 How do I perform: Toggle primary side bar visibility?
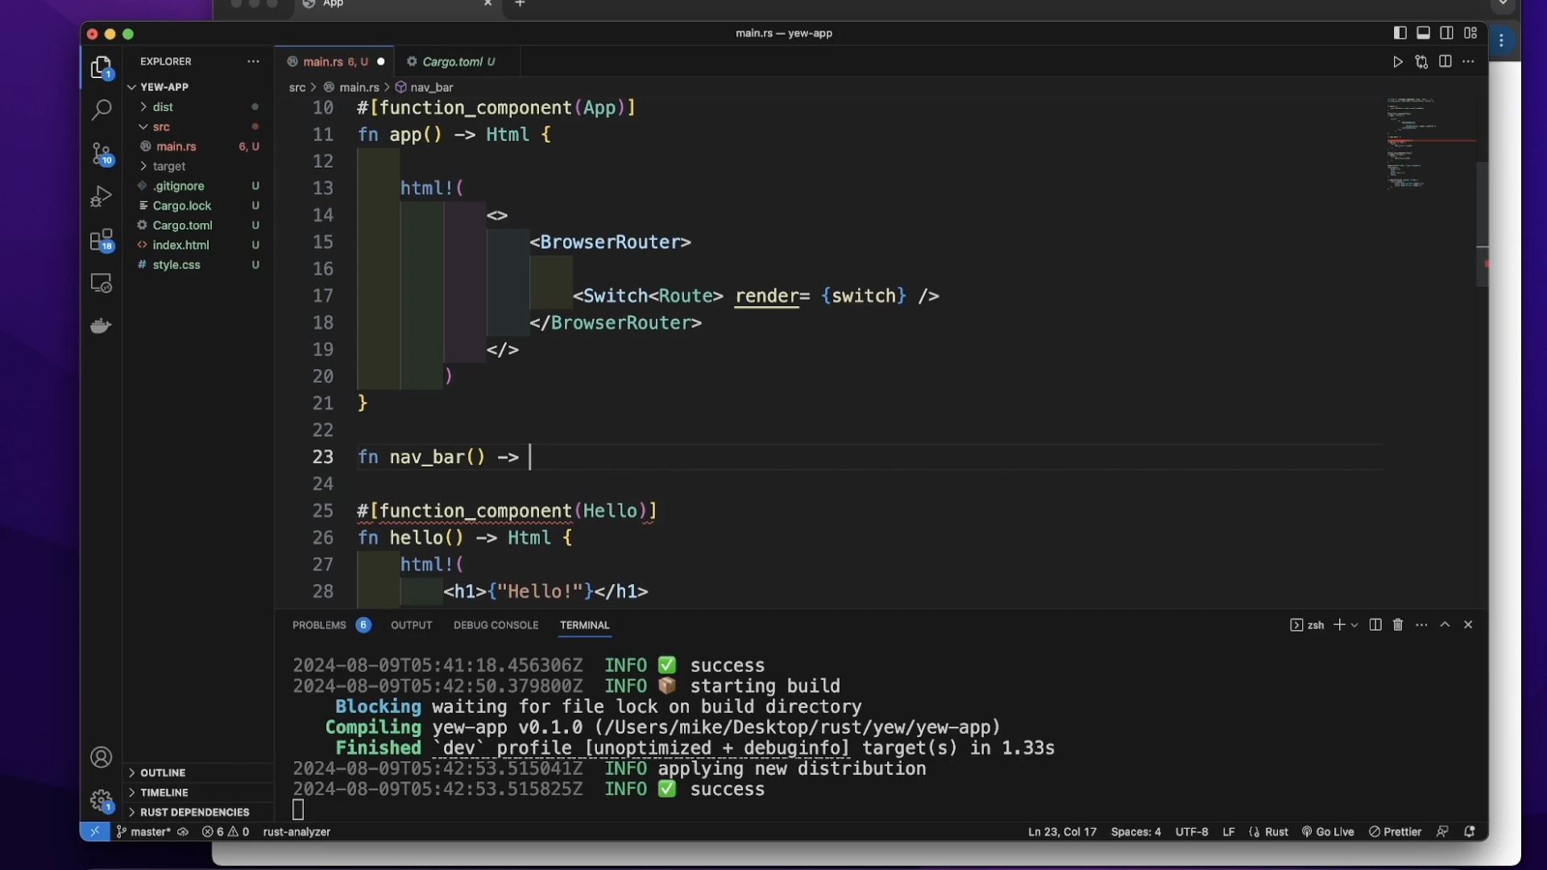pos(1400,33)
